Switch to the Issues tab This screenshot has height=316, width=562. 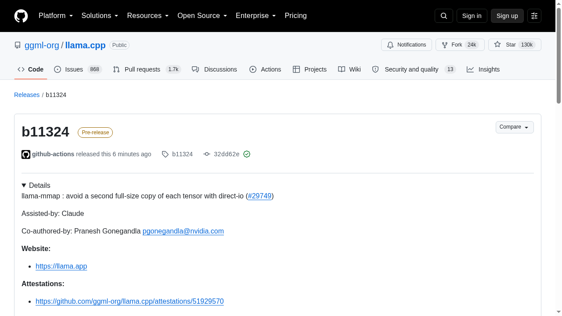tap(78, 69)
